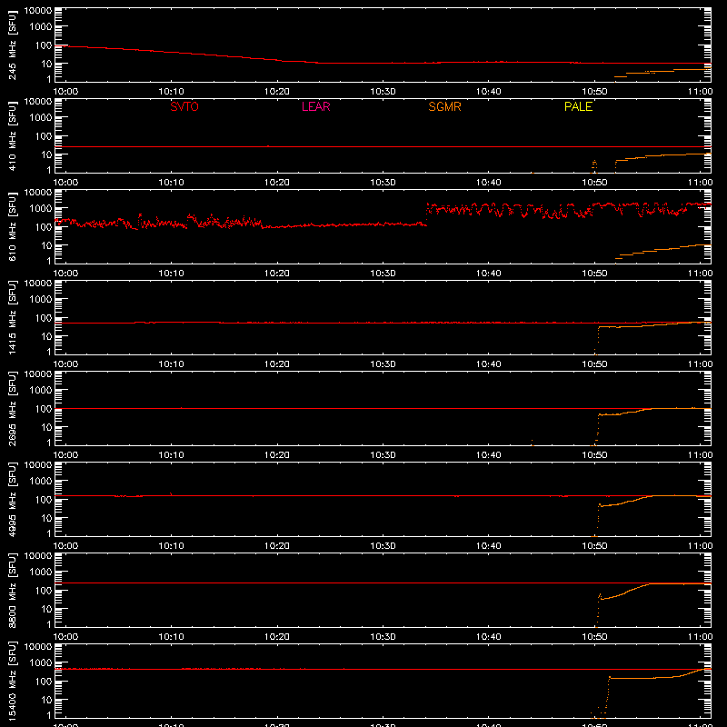Click the LEAR station label
Viewport: 727px width, 727px height.
coord(315,106)
